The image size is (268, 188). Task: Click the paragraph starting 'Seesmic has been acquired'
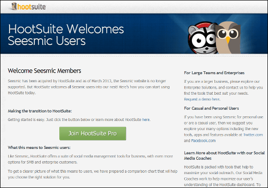(89, 87)
